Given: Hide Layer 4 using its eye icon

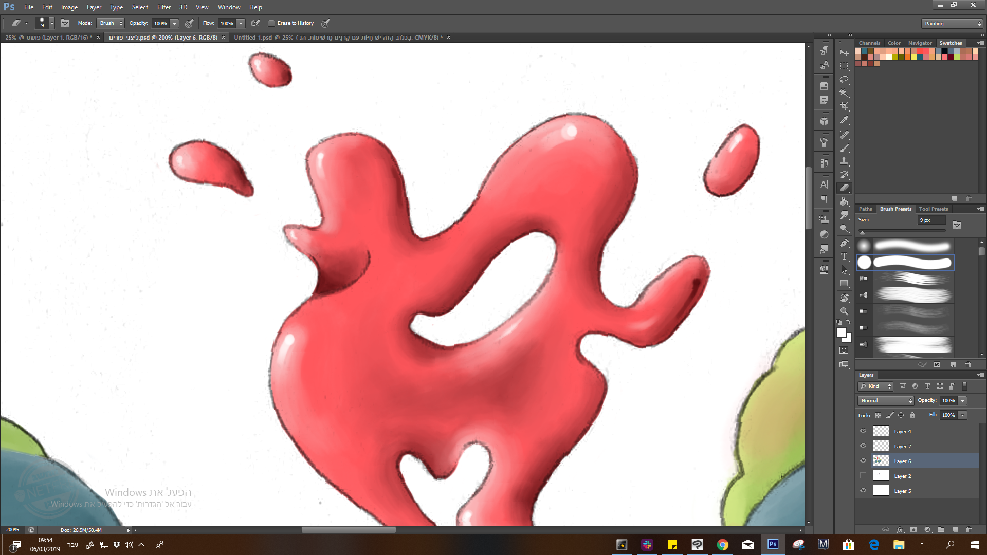Looking at the screenshot, I should pos(863,431).
